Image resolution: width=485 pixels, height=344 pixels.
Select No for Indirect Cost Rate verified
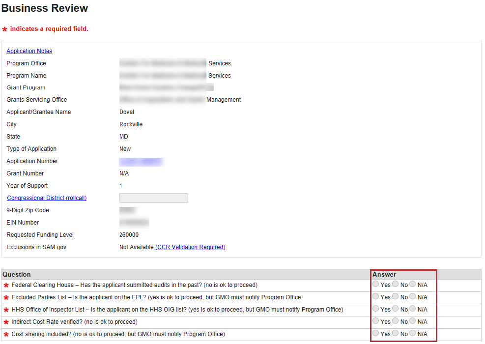[x=396, y=321]
